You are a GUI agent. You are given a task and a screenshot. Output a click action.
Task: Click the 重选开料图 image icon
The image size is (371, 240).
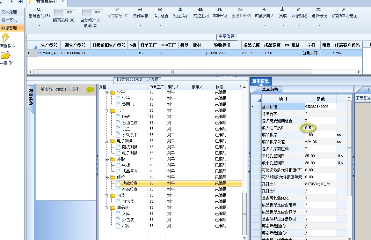(241, 10)
